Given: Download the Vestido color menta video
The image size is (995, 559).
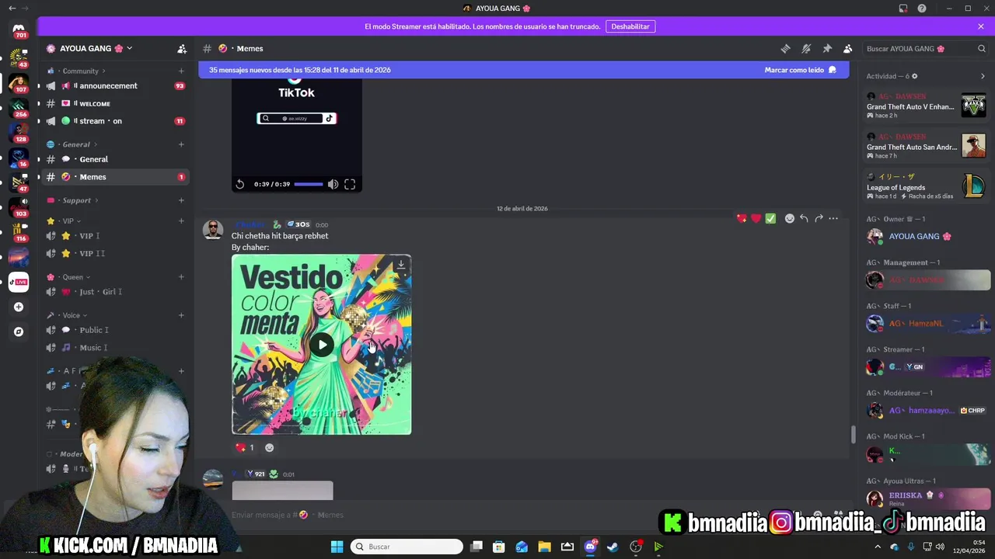Looking at the screenshot, I should pos(400,265).
